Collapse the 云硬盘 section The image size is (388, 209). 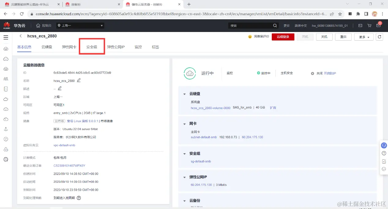[x=184, y=94]
